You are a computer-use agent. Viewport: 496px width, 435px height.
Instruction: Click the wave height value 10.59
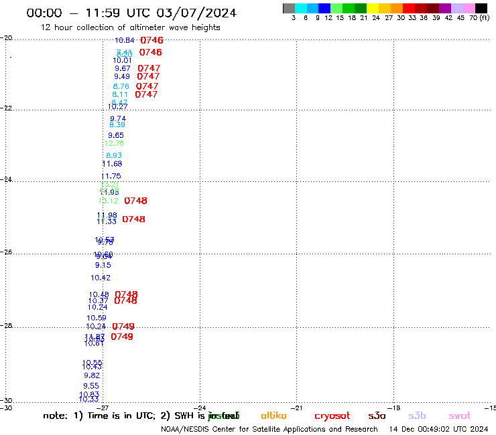[97, 318]
